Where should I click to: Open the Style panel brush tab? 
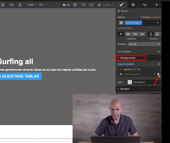coord(121,5)
